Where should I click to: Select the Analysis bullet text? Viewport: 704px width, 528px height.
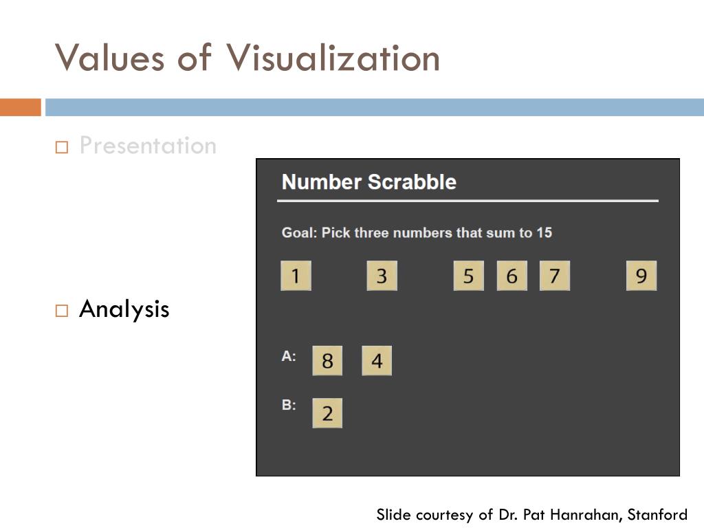[x=124, y=309]
